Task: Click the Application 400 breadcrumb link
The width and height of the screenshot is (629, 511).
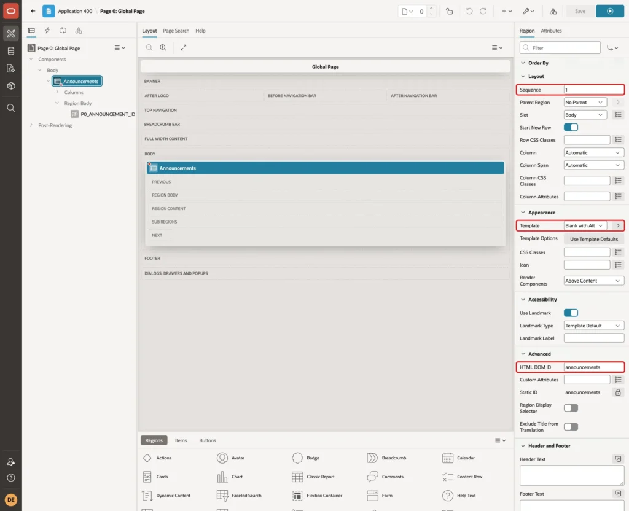Action: click(x=75, y=11)
